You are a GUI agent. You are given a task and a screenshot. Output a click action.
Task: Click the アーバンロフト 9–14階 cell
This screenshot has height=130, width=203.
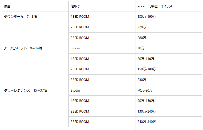coord(23,48)
